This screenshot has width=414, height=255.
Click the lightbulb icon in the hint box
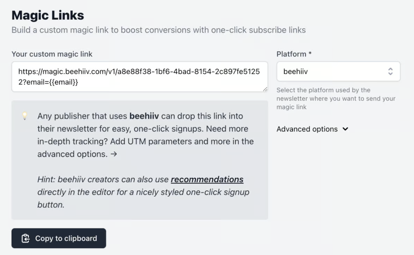(x=24, y=117)
